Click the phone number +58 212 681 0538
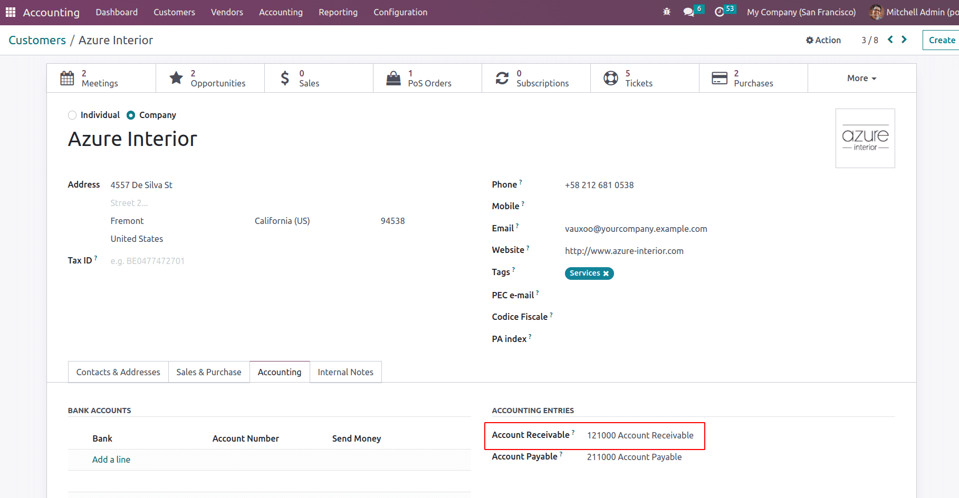 [x=599, y=185]
